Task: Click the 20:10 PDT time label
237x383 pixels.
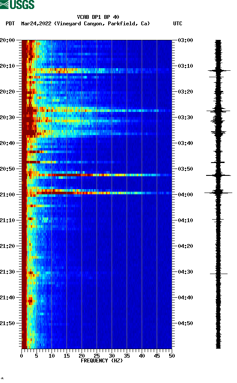Action: [x=7, y=66]
